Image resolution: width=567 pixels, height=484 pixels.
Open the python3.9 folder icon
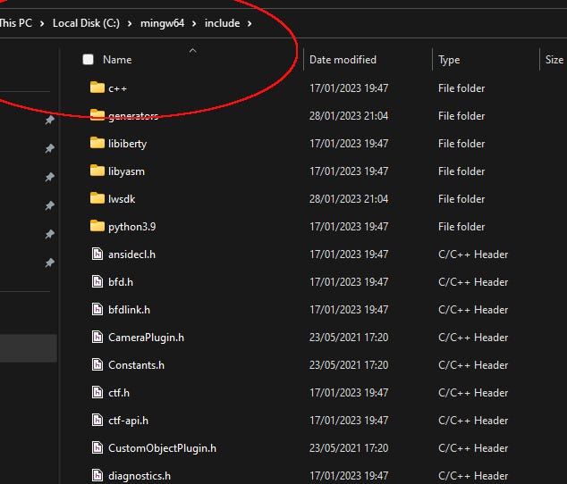97,226
